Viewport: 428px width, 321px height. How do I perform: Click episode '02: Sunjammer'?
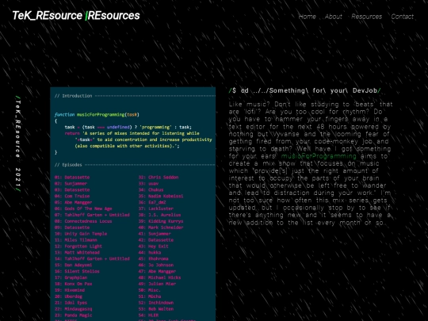(71, 184)
